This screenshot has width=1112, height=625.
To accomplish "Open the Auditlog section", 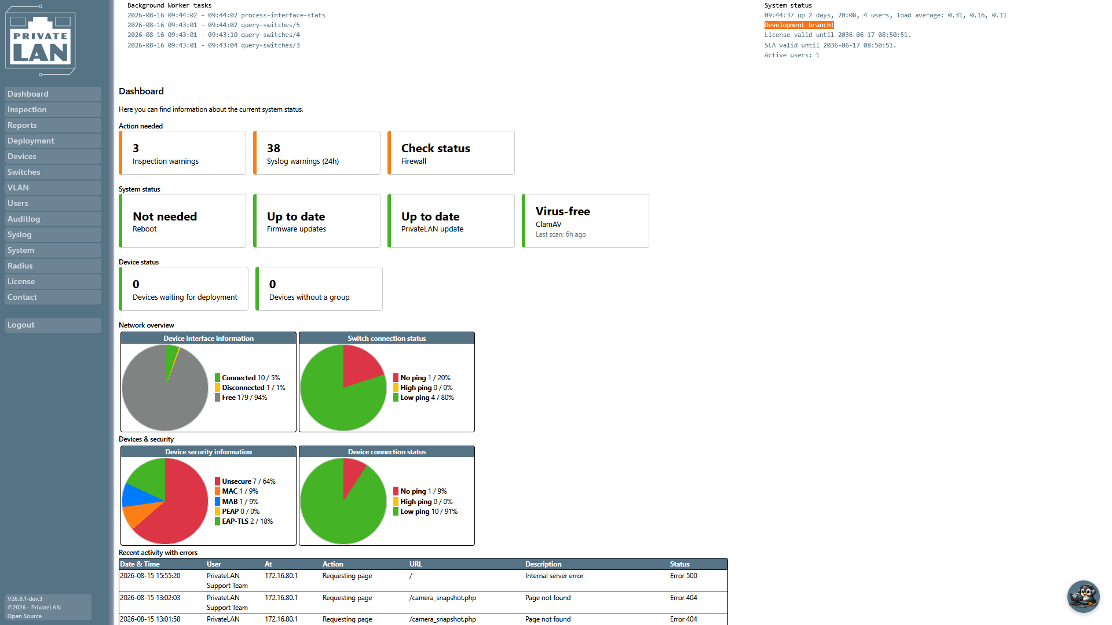I will (x=53, y=219).
